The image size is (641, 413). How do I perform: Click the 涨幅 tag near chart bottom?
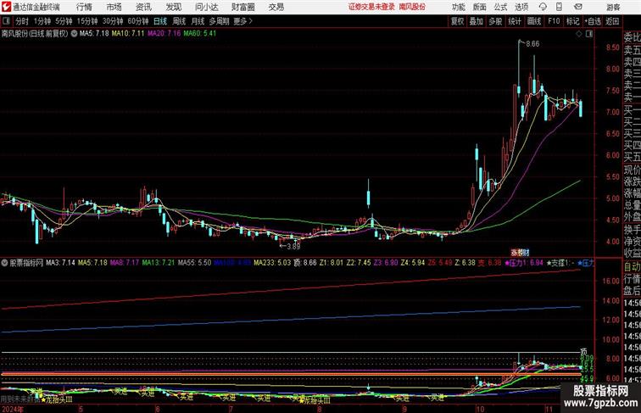pyautogui.click(x=520, y=253)
